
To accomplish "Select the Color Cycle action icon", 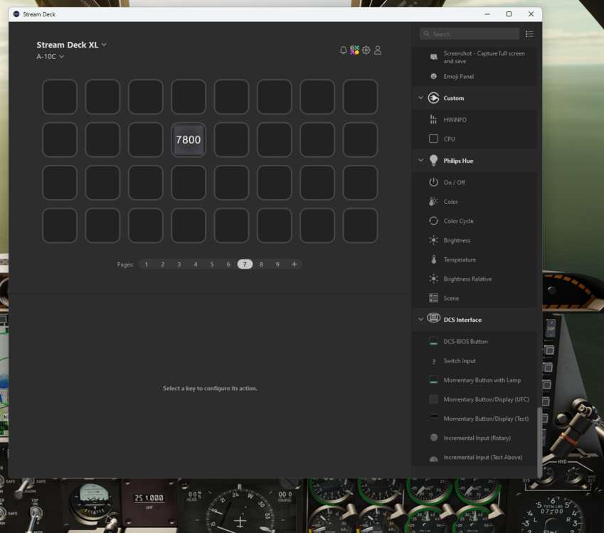I will [x=434, y=221].
